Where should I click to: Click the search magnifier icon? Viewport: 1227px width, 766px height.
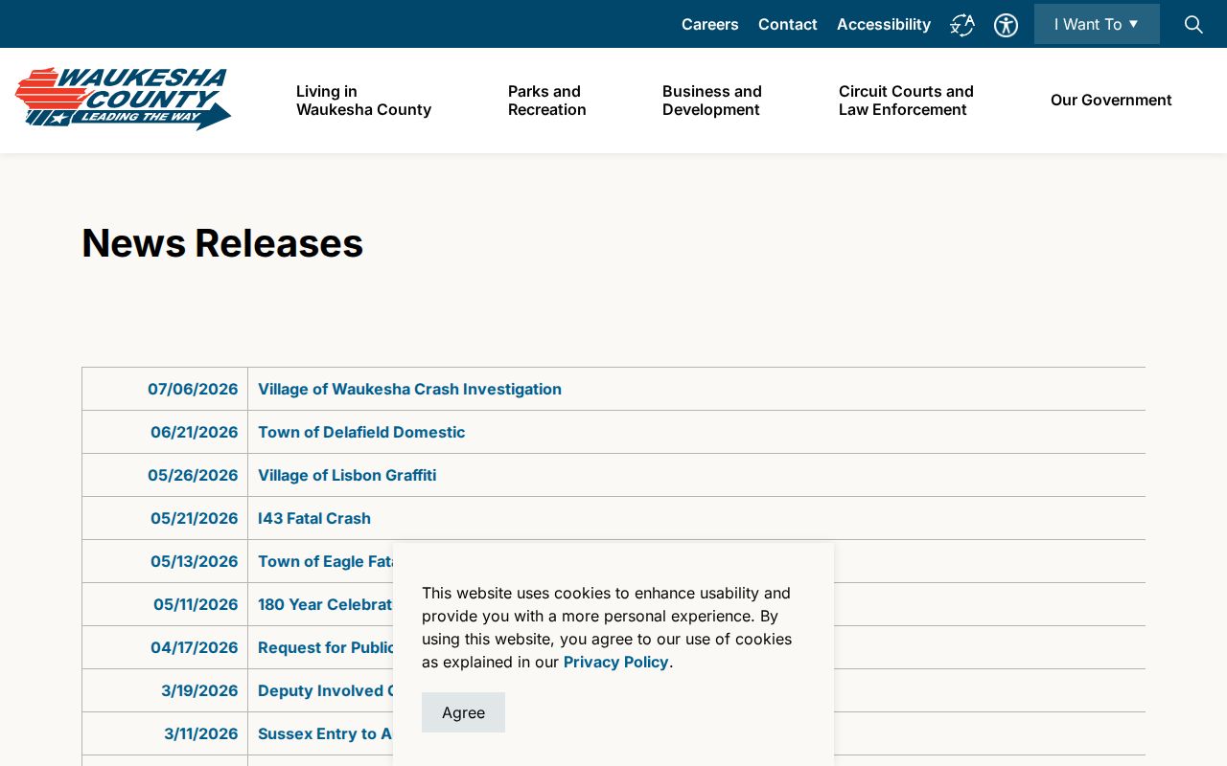[x=1193, y=24]
